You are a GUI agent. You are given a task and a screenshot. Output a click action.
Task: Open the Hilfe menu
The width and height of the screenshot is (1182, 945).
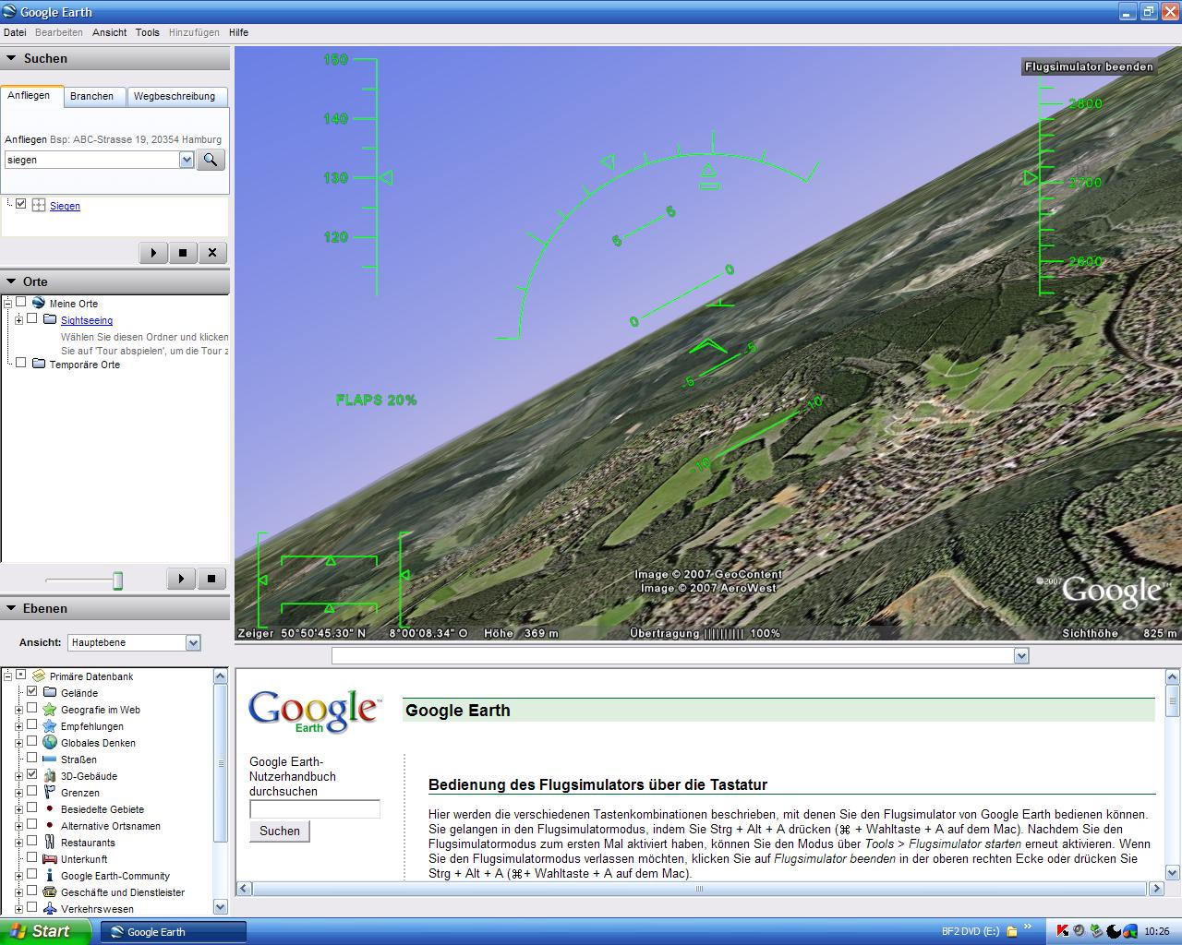coord(238,32)
